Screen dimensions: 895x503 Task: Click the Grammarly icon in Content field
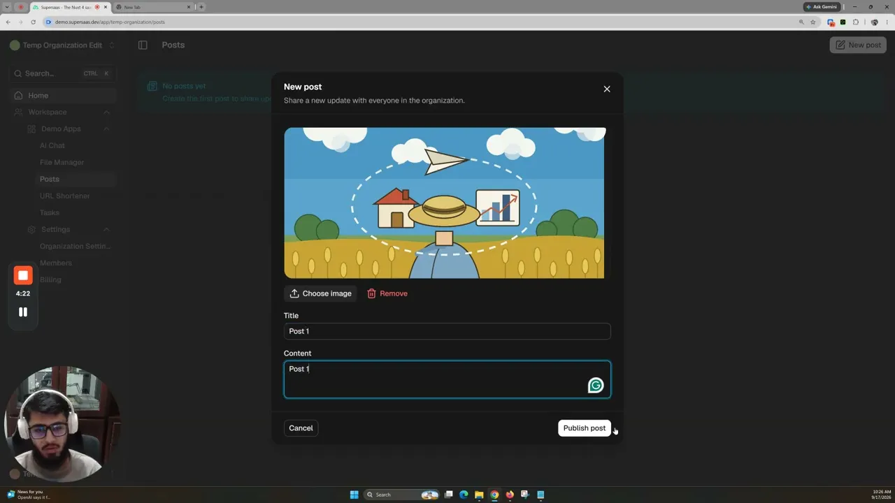tap(596, 385)
